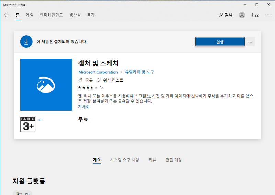
Task: Add to wish list heart icon
Action: [x=98, y=80]
